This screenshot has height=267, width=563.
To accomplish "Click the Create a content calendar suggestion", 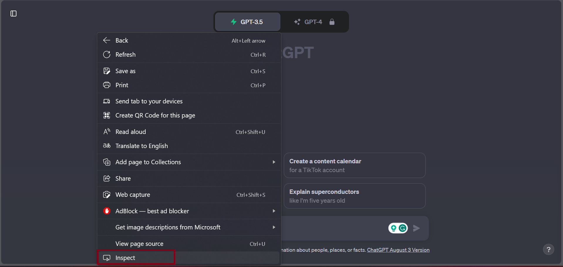I will 354,165.
